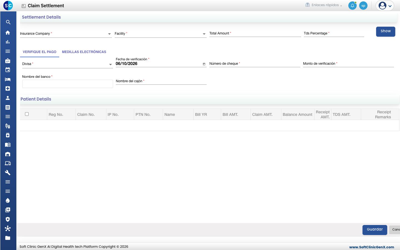Open the folder icon in sidebar
The height and width of the screenshot is (250, 400).
[8, 238]
